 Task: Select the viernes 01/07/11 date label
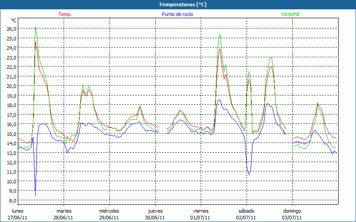pos(201,214)
